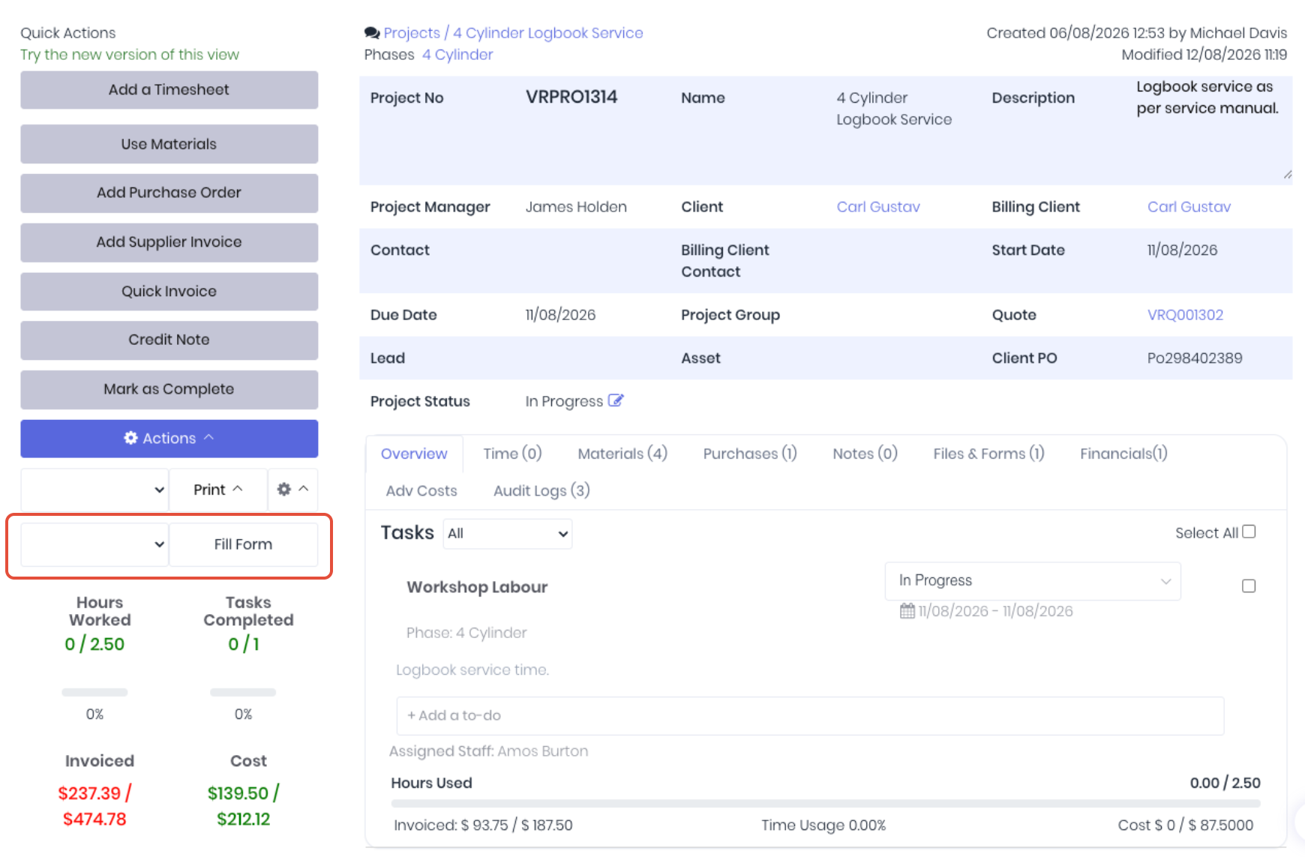1305x857 pixels.
Task: Check the Workshop Labour task checkbox
Action: pyautogui.click(x=1249, y=586)
